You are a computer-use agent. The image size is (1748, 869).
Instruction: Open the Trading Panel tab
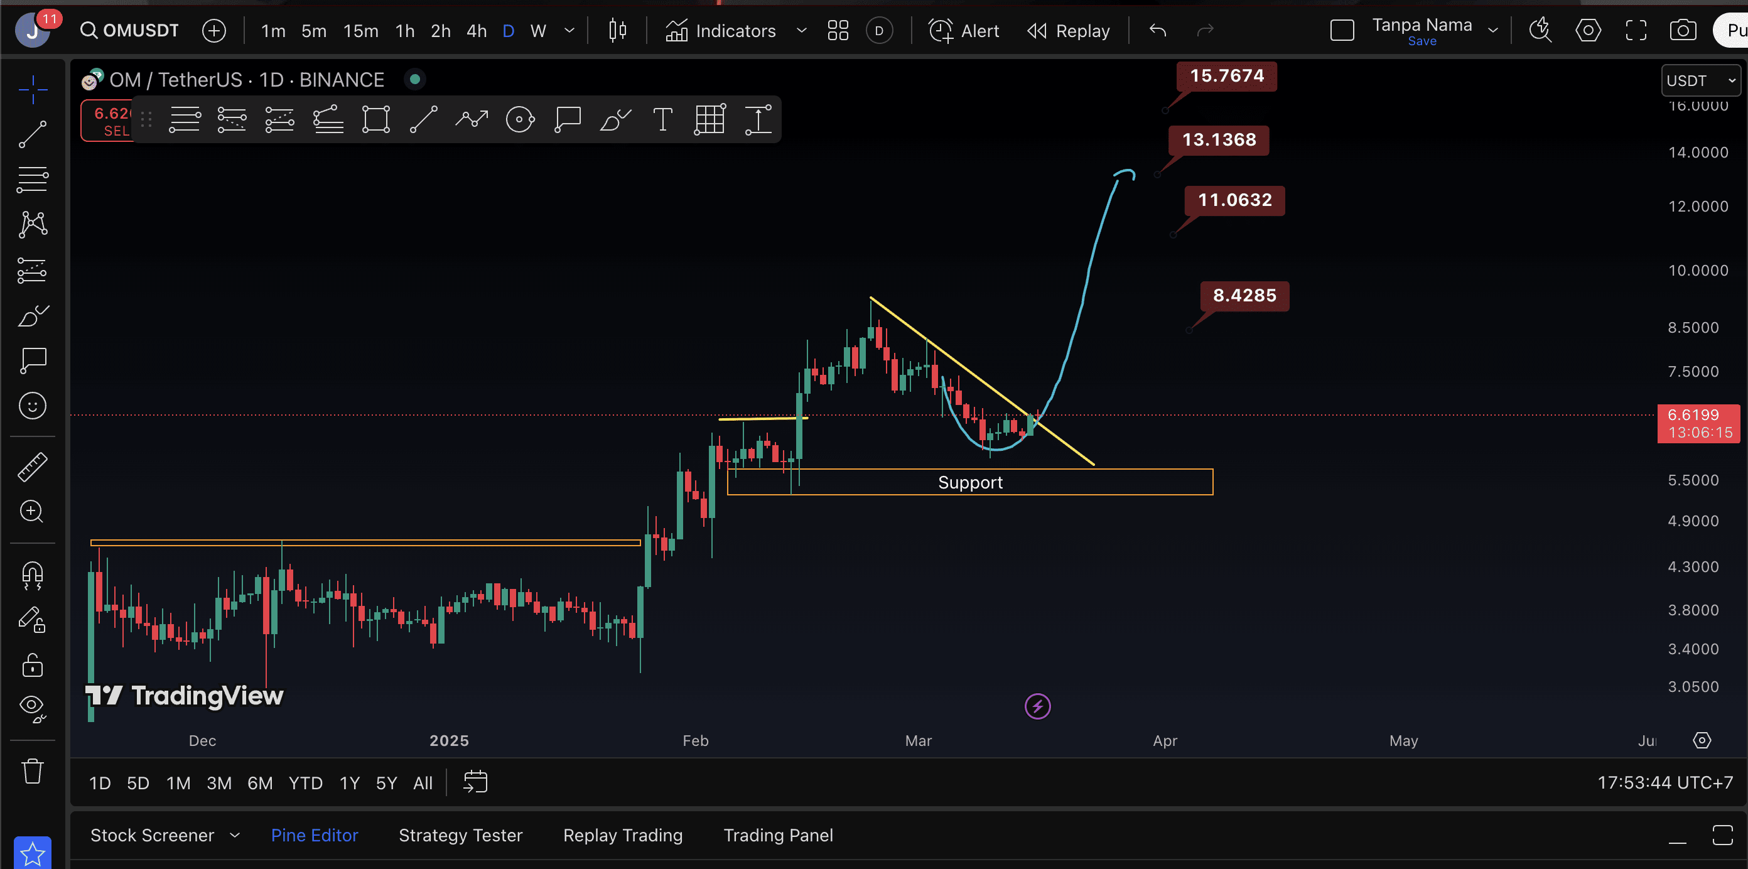click(x=779, y=835)
